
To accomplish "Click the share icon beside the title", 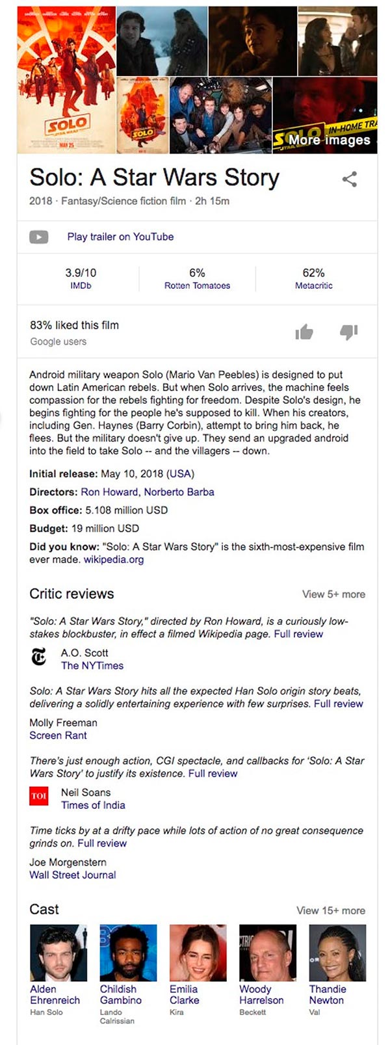I will click(x=350, y=179).
